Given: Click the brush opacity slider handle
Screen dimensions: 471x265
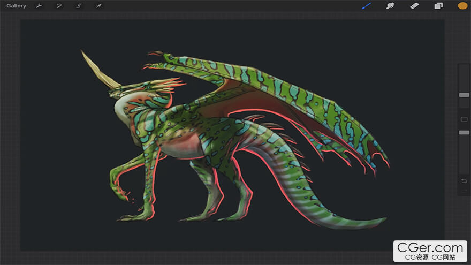Looking at the screenshot, I should (464, 132).
